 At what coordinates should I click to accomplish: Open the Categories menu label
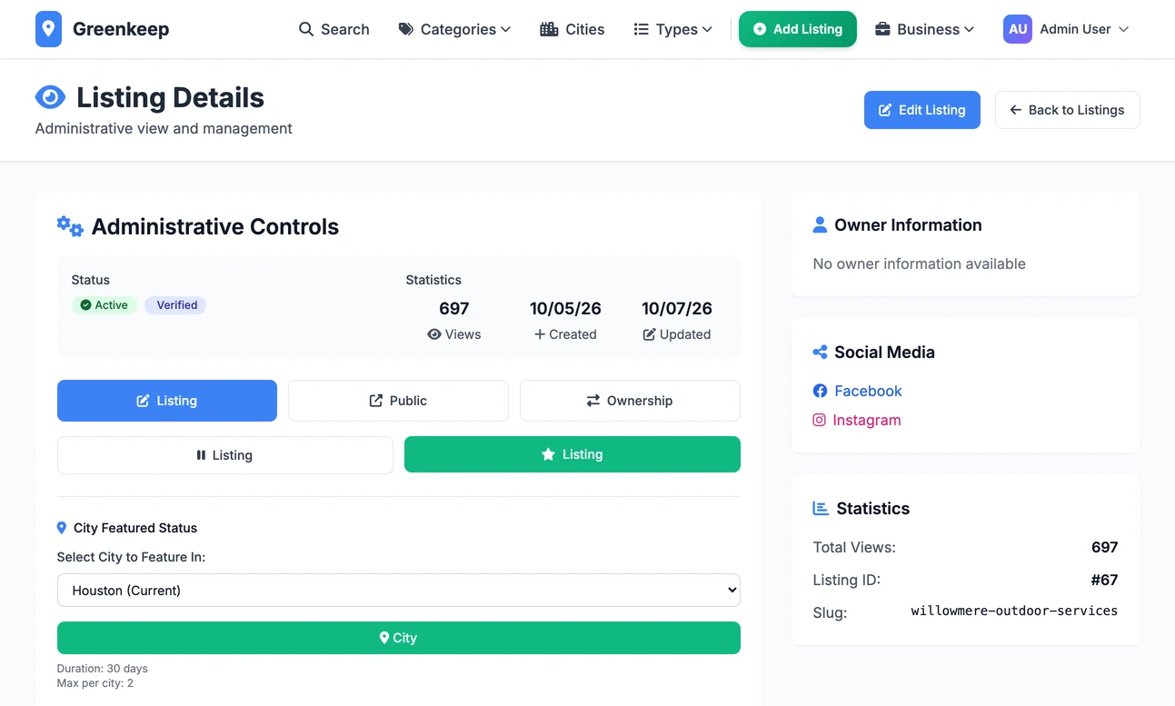(458, 29)
